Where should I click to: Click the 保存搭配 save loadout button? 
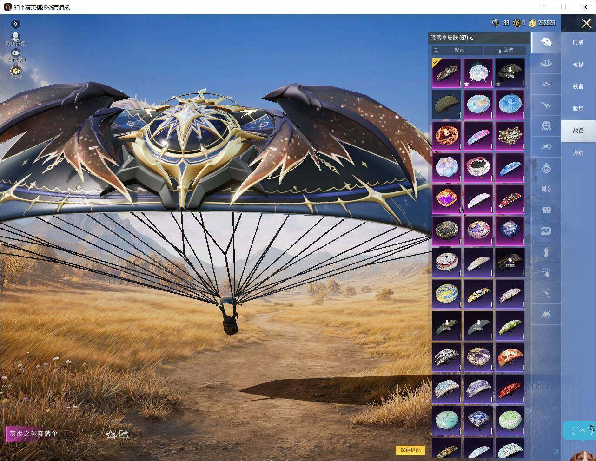tap(411, 450)
